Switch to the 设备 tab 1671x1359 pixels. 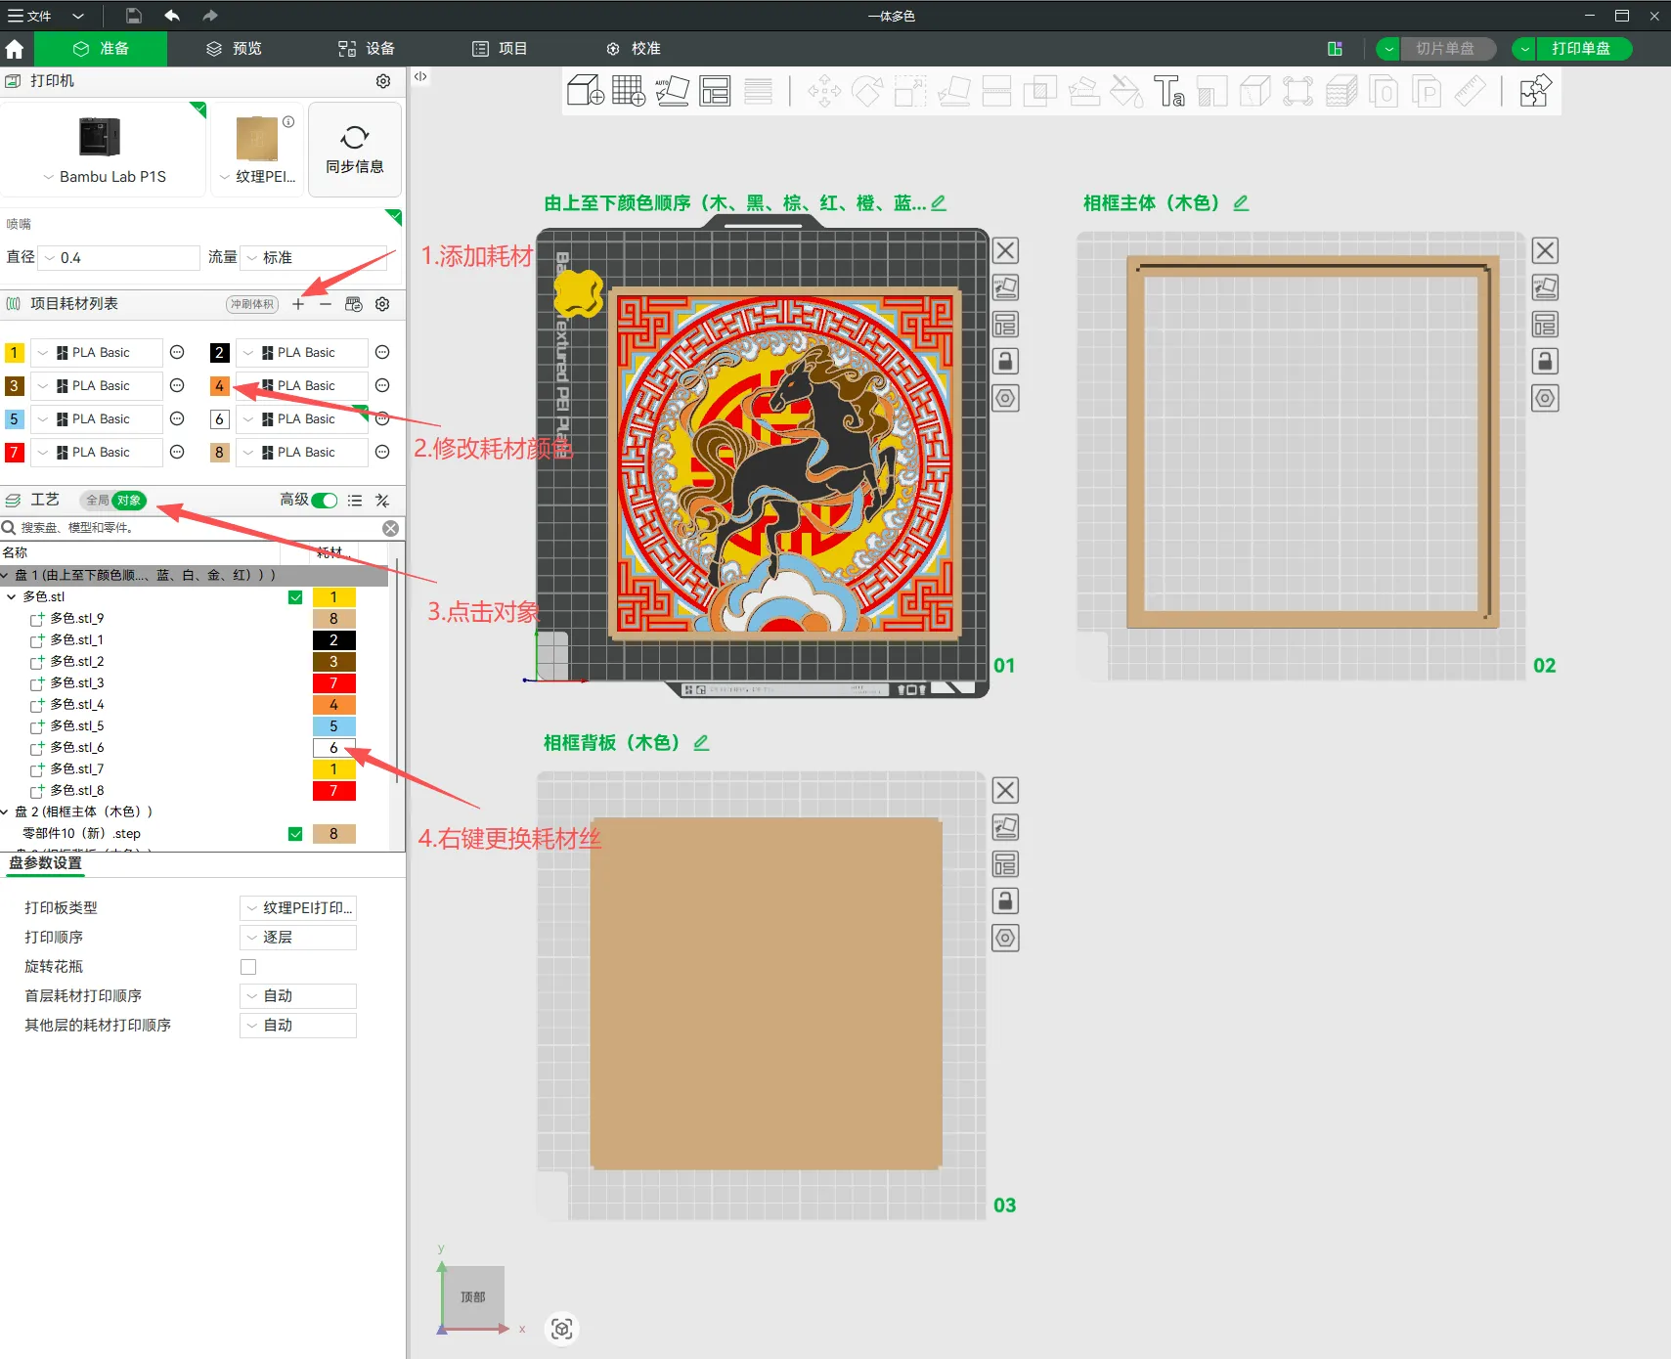coord(367,49)
